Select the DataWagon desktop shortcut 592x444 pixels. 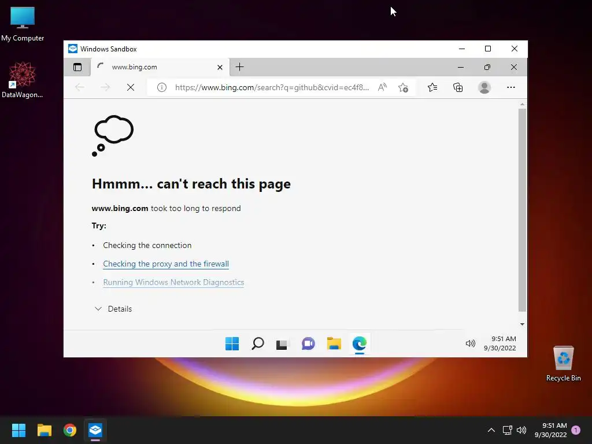[23, 80]
